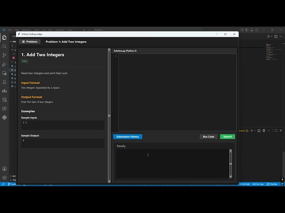
Task: Open Run and Debug view in VS Code
Action: pyautogui.click(x=4, y=64)
